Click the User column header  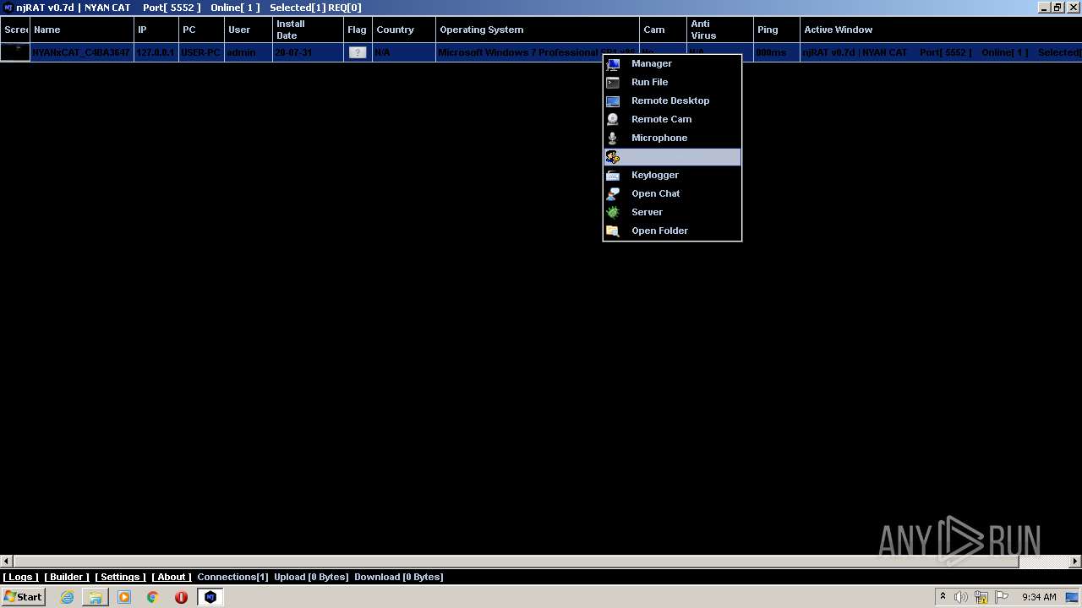click(248, 30)
